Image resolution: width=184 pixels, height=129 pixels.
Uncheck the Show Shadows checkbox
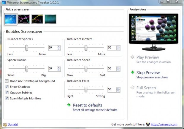coord(7,87)
